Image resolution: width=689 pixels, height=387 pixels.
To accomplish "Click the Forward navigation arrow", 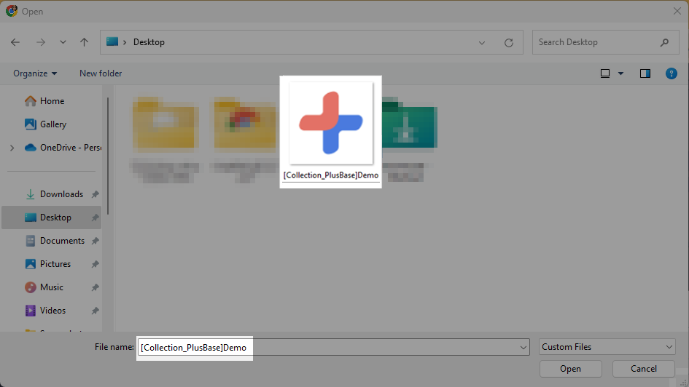I will click(x=41, y=42).
